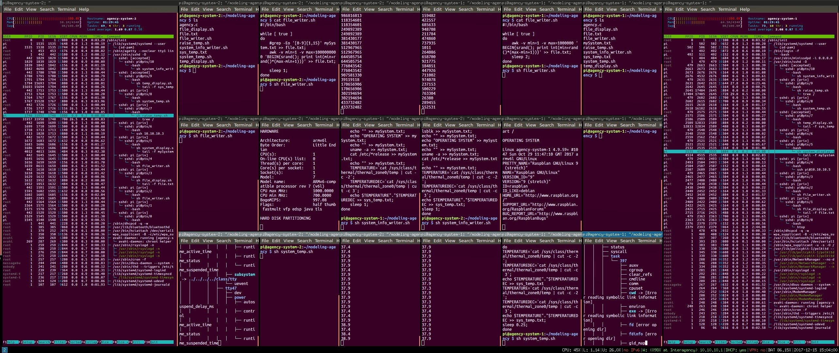839x353 pixels.
Task: Open Help menu in agency-system-2 htop window
Action: coord(84,9)
